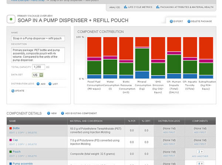Click the Add Existing Component plus icon
The width and height of the screenshot is (222, 165).
(63, 113)
